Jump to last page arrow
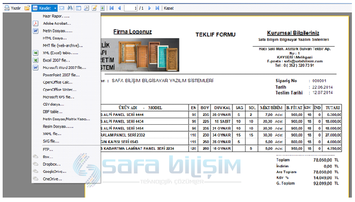The width and height of the screenshot is (355, 202). 157,8
